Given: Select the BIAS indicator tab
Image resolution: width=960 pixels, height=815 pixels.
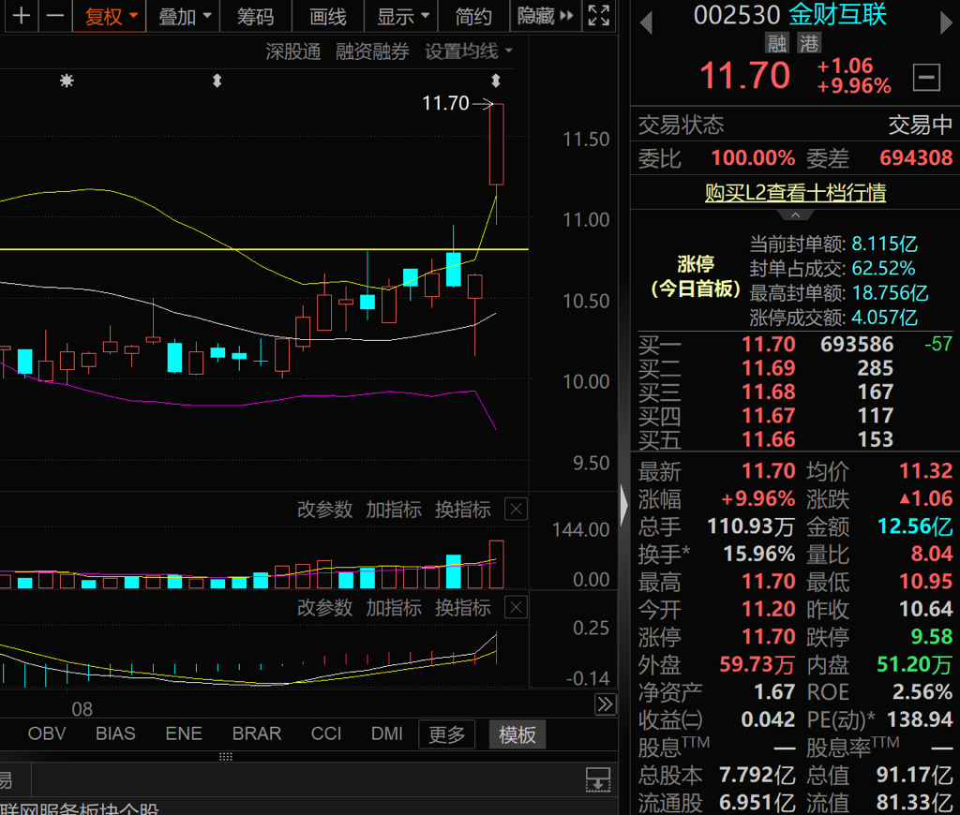Looking at the screenshot, I should (x=115, y=733).
